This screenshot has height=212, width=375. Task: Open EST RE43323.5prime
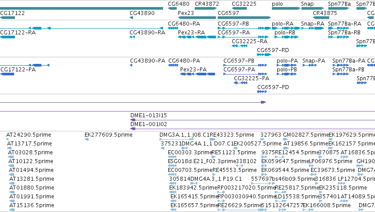click(x=232, y=135)
